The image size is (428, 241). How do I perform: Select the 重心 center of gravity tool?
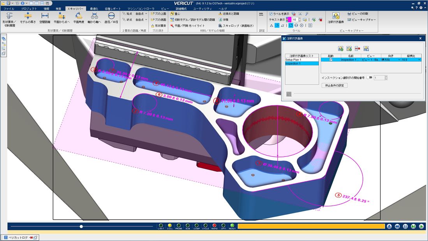(x=175, y=14)
